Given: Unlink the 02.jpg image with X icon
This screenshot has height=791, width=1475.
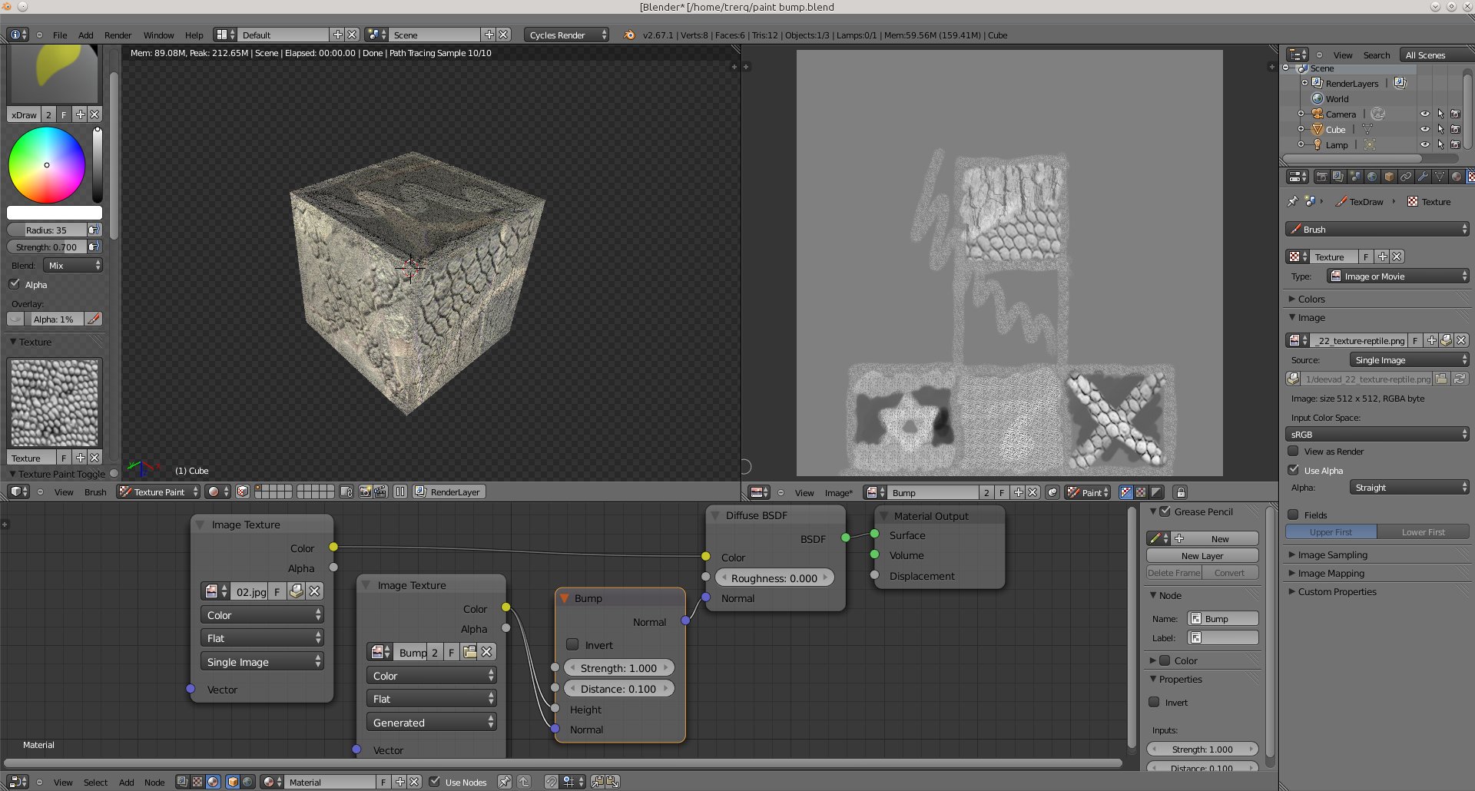Looking at the screenshot, I should (315, 591).
